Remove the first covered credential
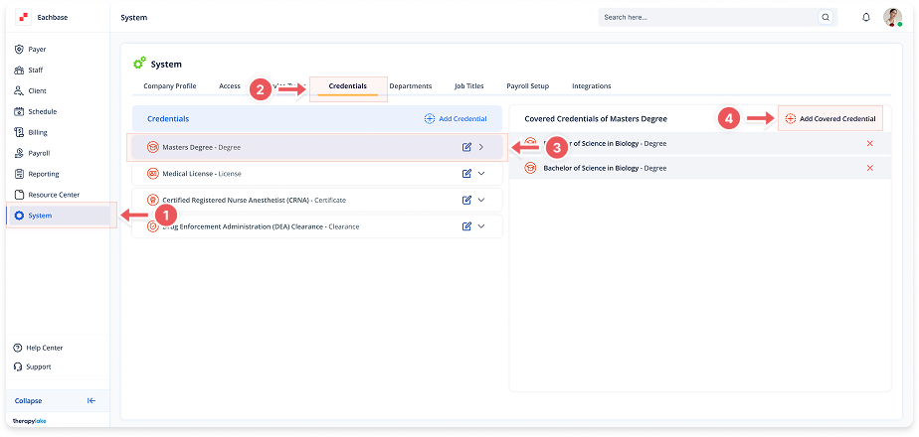 (x=870, y=144)
